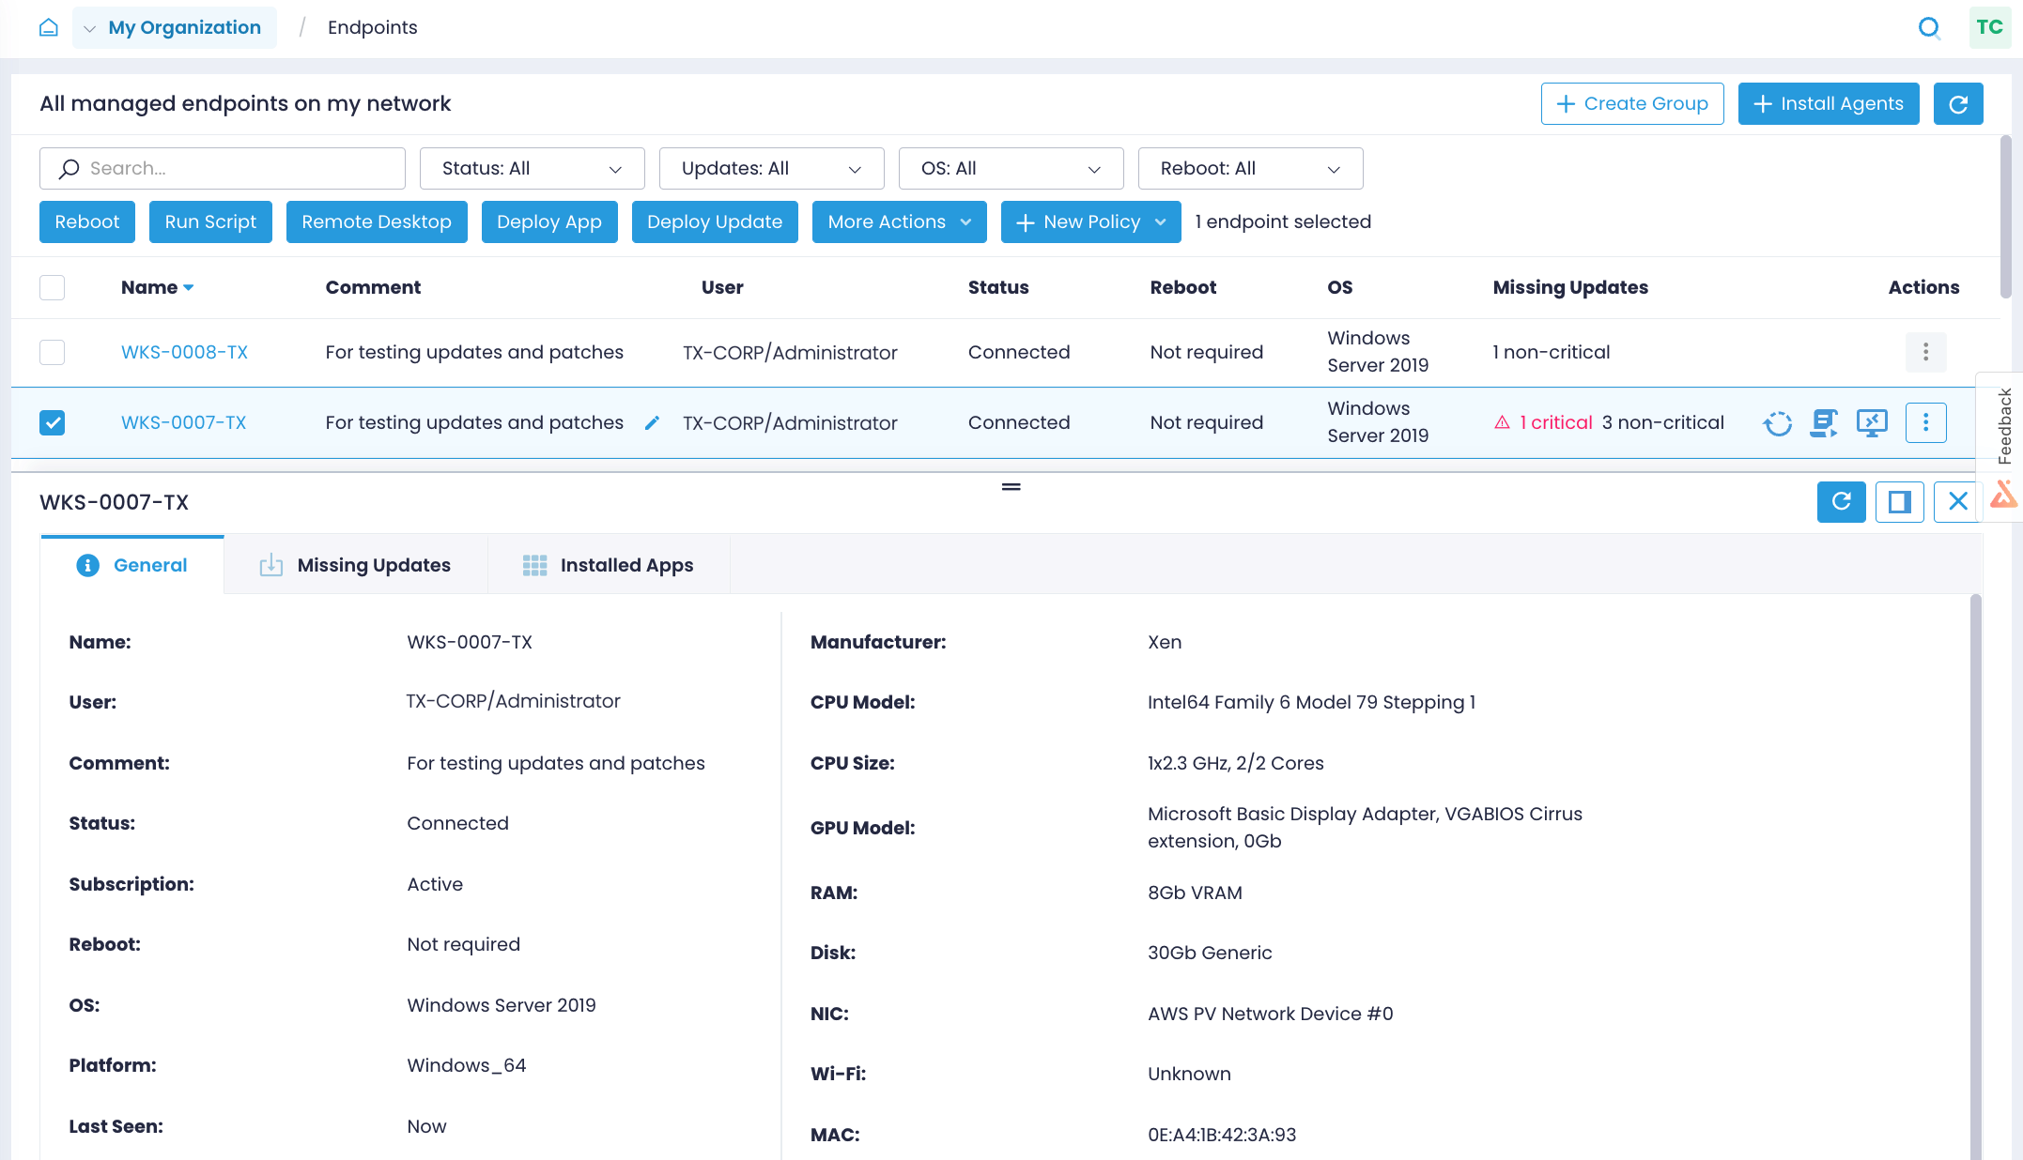Click the orange Action1 logo icon
This screenshot has height=1160, width=2023.
[2004, 494]
